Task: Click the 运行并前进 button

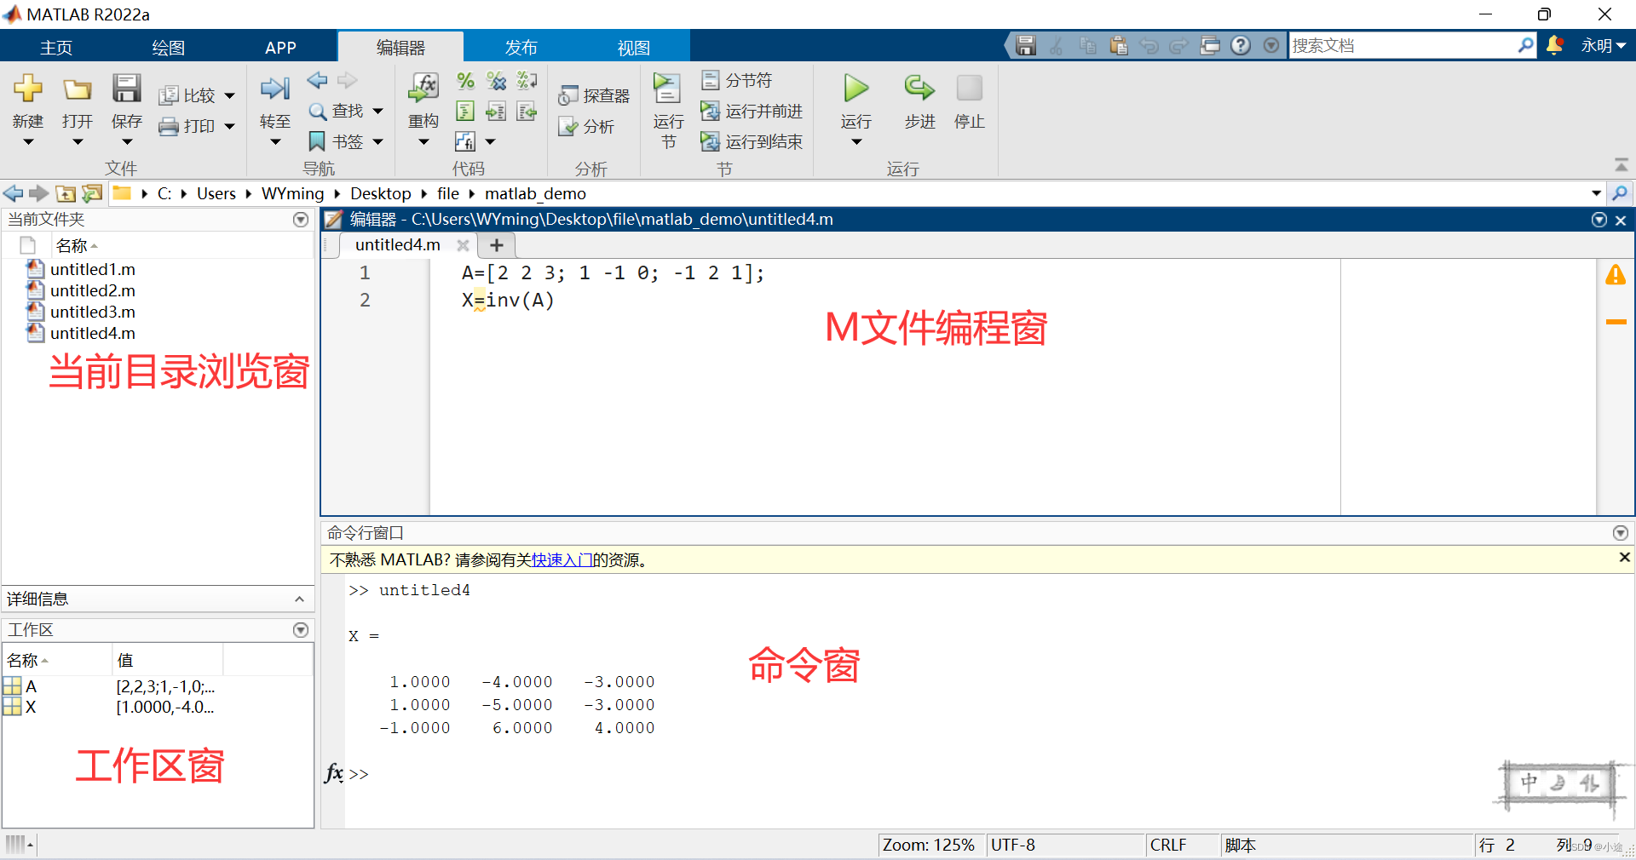Action: pyautogui.click(x=751, y=111)
